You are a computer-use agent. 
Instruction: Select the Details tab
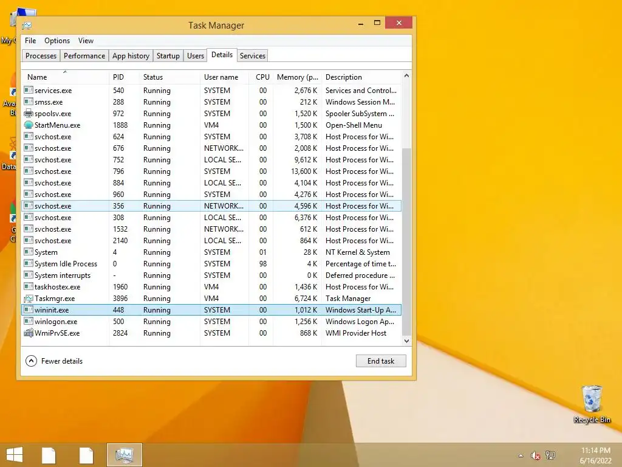222,55
